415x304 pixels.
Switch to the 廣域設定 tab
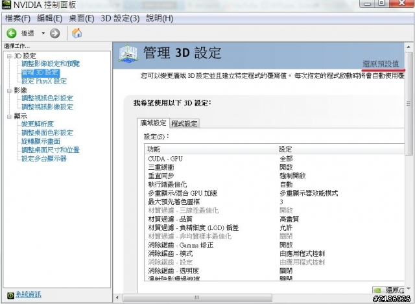[153, 123]
